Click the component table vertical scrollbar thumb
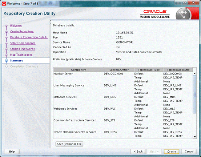The height and width of the screenshot is (157, 201). pyautogui.click(x=194, y=94)
